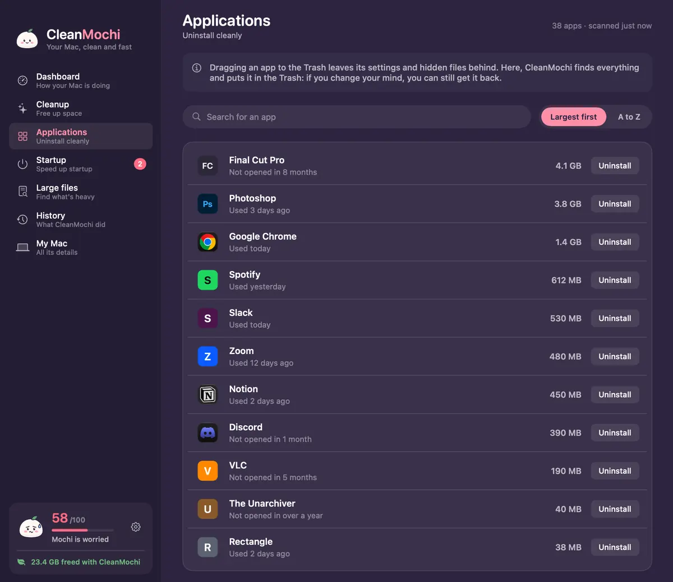Click Discord's 390 MB size
This screenshot has height=582, width=673.
(x=565, y=432)
